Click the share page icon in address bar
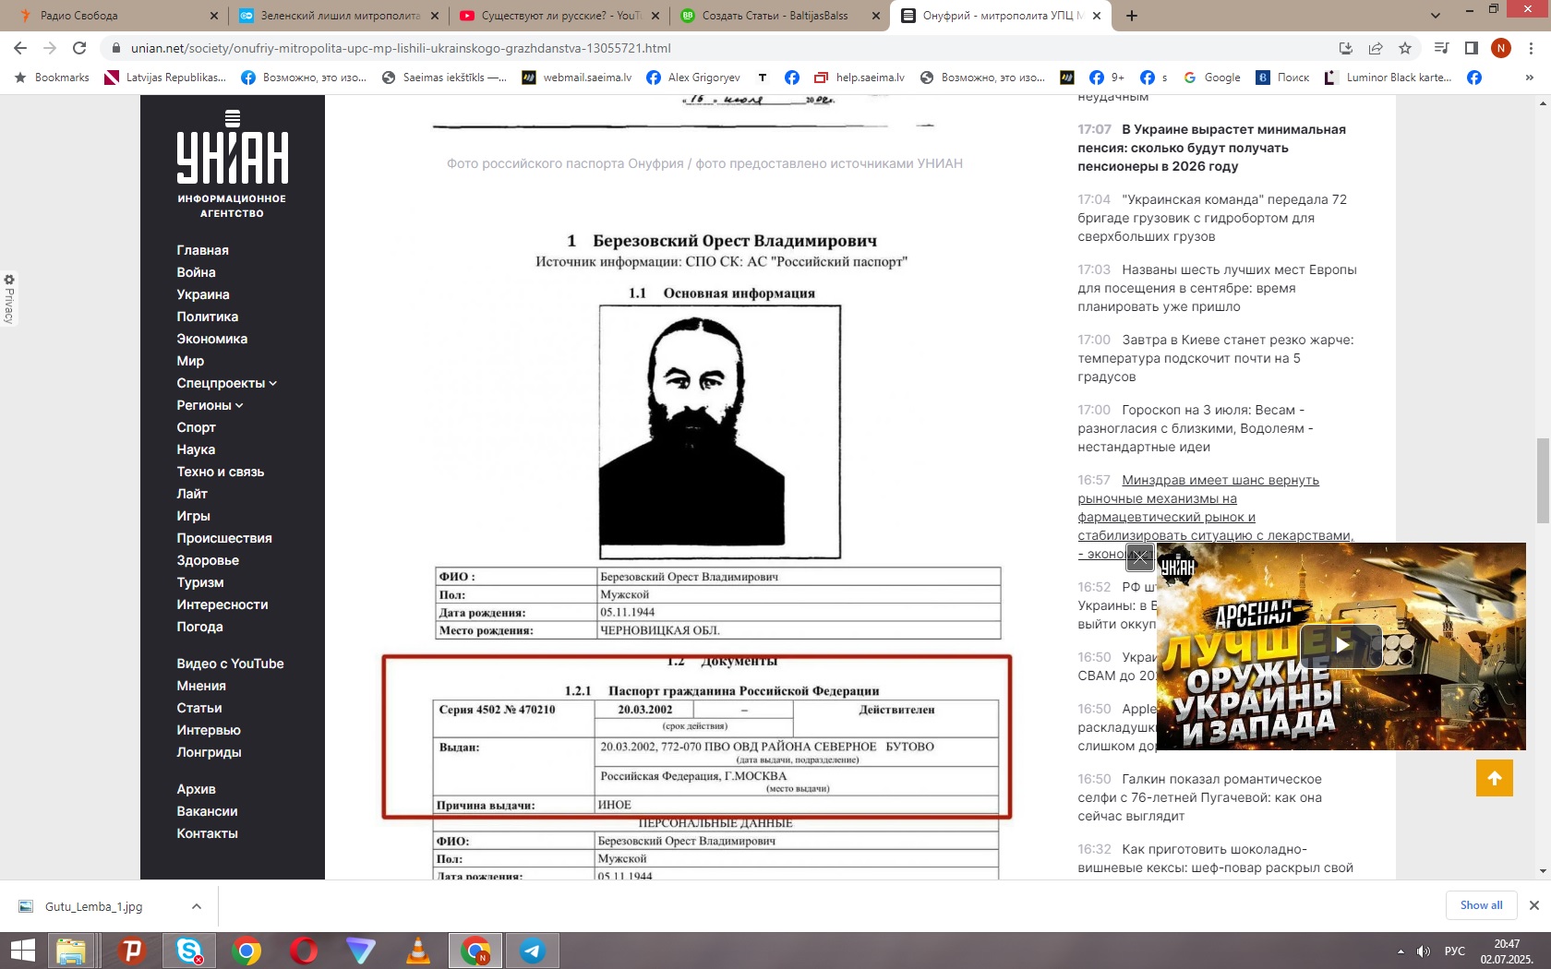The image size is (1551, 969). point(1376,48)
